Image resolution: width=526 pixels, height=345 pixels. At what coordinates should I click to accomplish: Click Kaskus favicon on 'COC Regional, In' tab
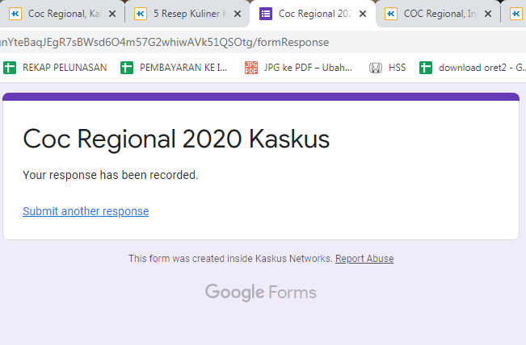tap(391, 14)
